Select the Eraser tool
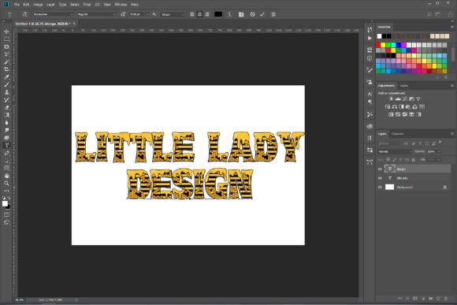Viewport: 457px width, 305px height. (x=6, y=107)
